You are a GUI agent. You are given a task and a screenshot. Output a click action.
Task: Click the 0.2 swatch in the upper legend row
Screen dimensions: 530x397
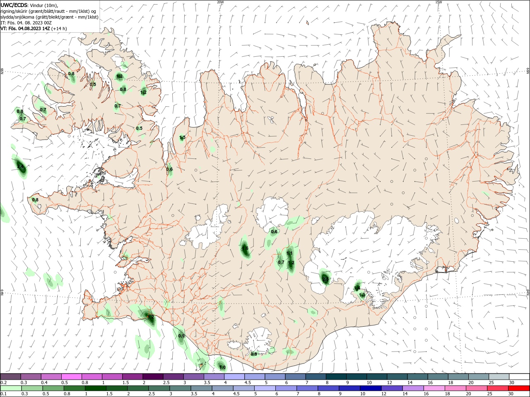[11, 376]
